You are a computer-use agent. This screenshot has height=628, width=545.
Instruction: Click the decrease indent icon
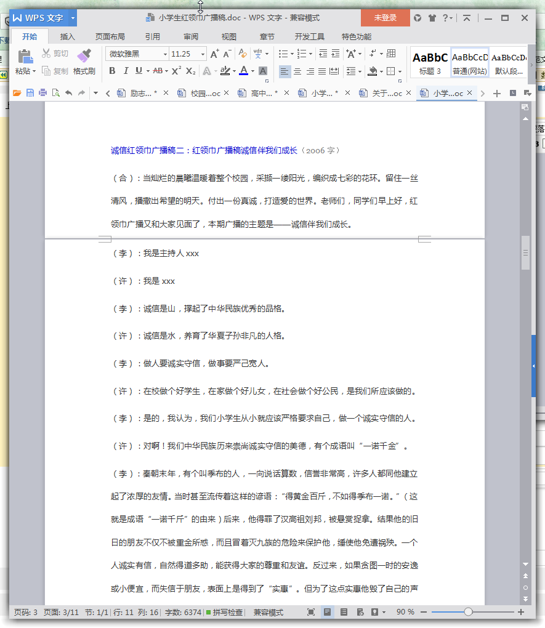(323, 54)
